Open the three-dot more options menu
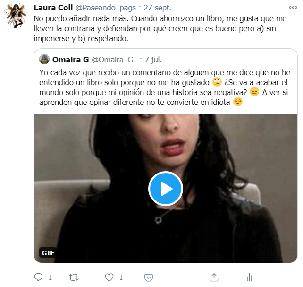 [293, 8]
